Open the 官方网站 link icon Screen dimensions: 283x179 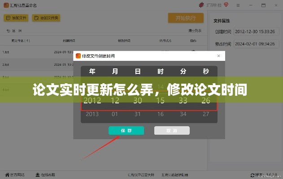[x=6, y=174]
